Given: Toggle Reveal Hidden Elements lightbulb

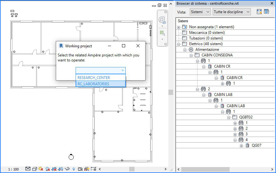Looking at the screenshot, I should [74, 169].
